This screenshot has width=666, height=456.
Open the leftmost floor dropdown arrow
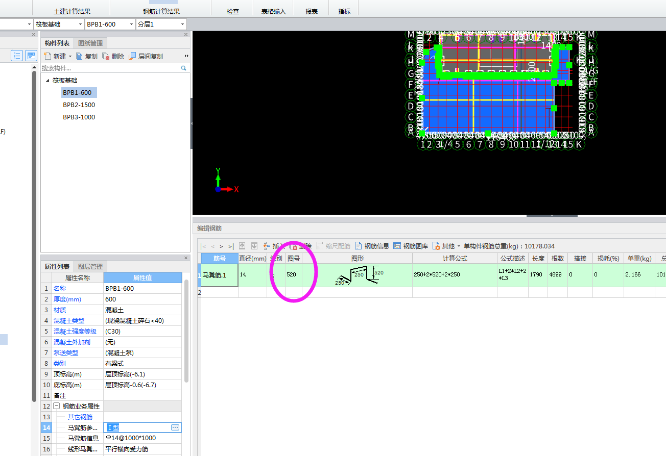click(x=29, y=24)
